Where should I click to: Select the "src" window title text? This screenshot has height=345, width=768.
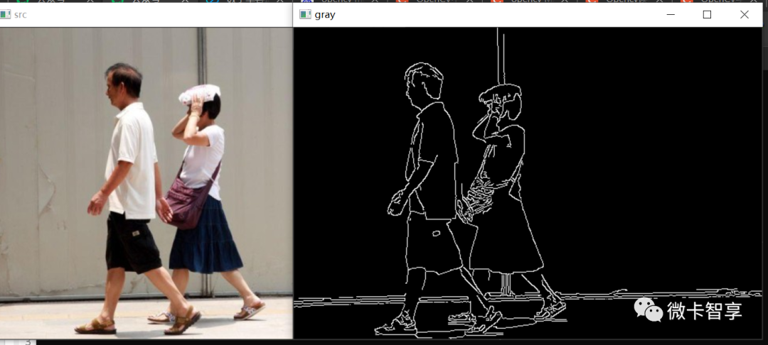(x=21, y=15)
